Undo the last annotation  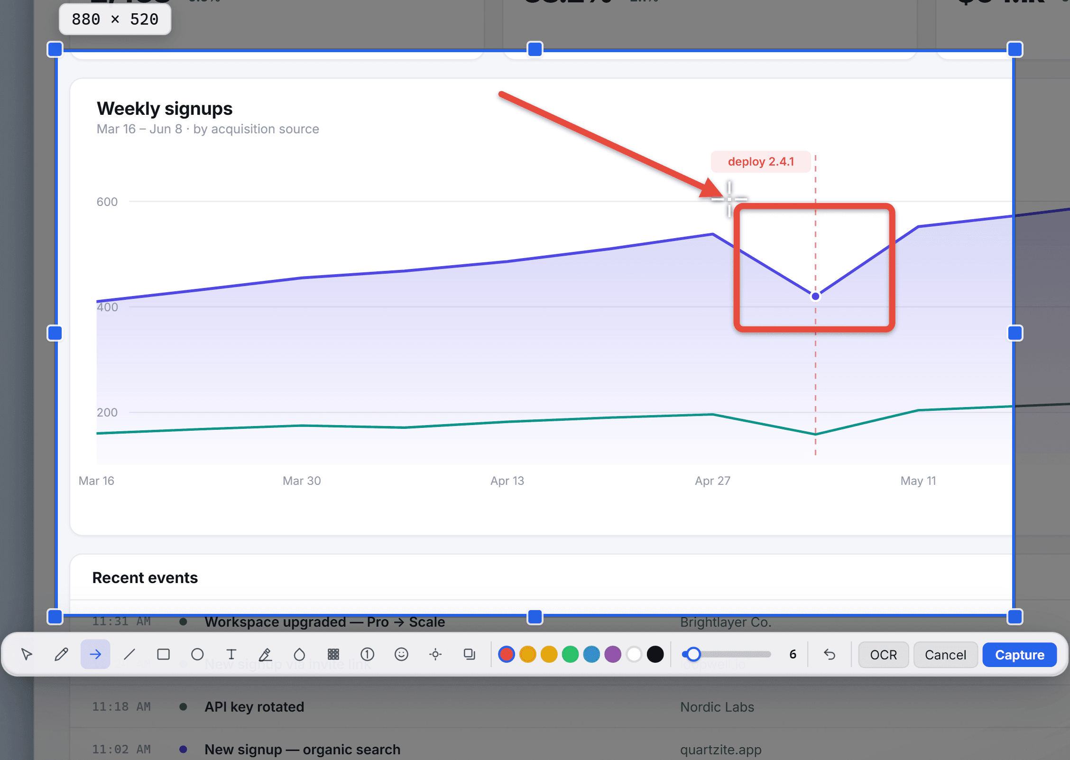(830, 655)
